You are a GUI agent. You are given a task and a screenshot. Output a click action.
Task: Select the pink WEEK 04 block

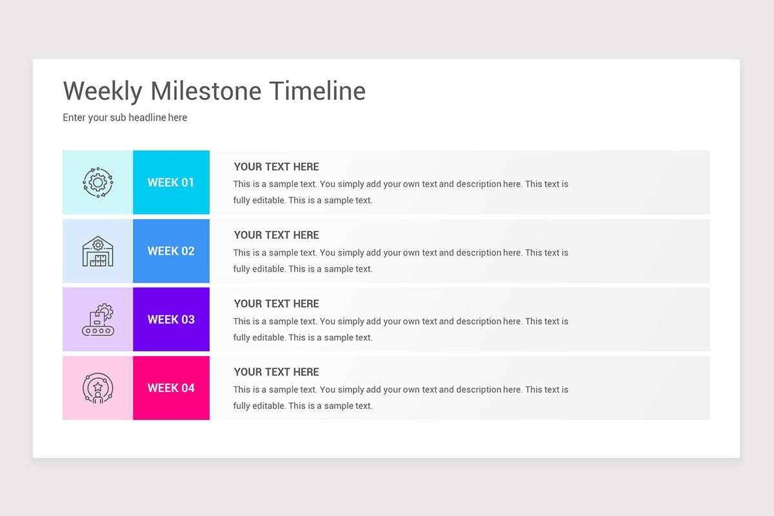click(x=172, y=388)
